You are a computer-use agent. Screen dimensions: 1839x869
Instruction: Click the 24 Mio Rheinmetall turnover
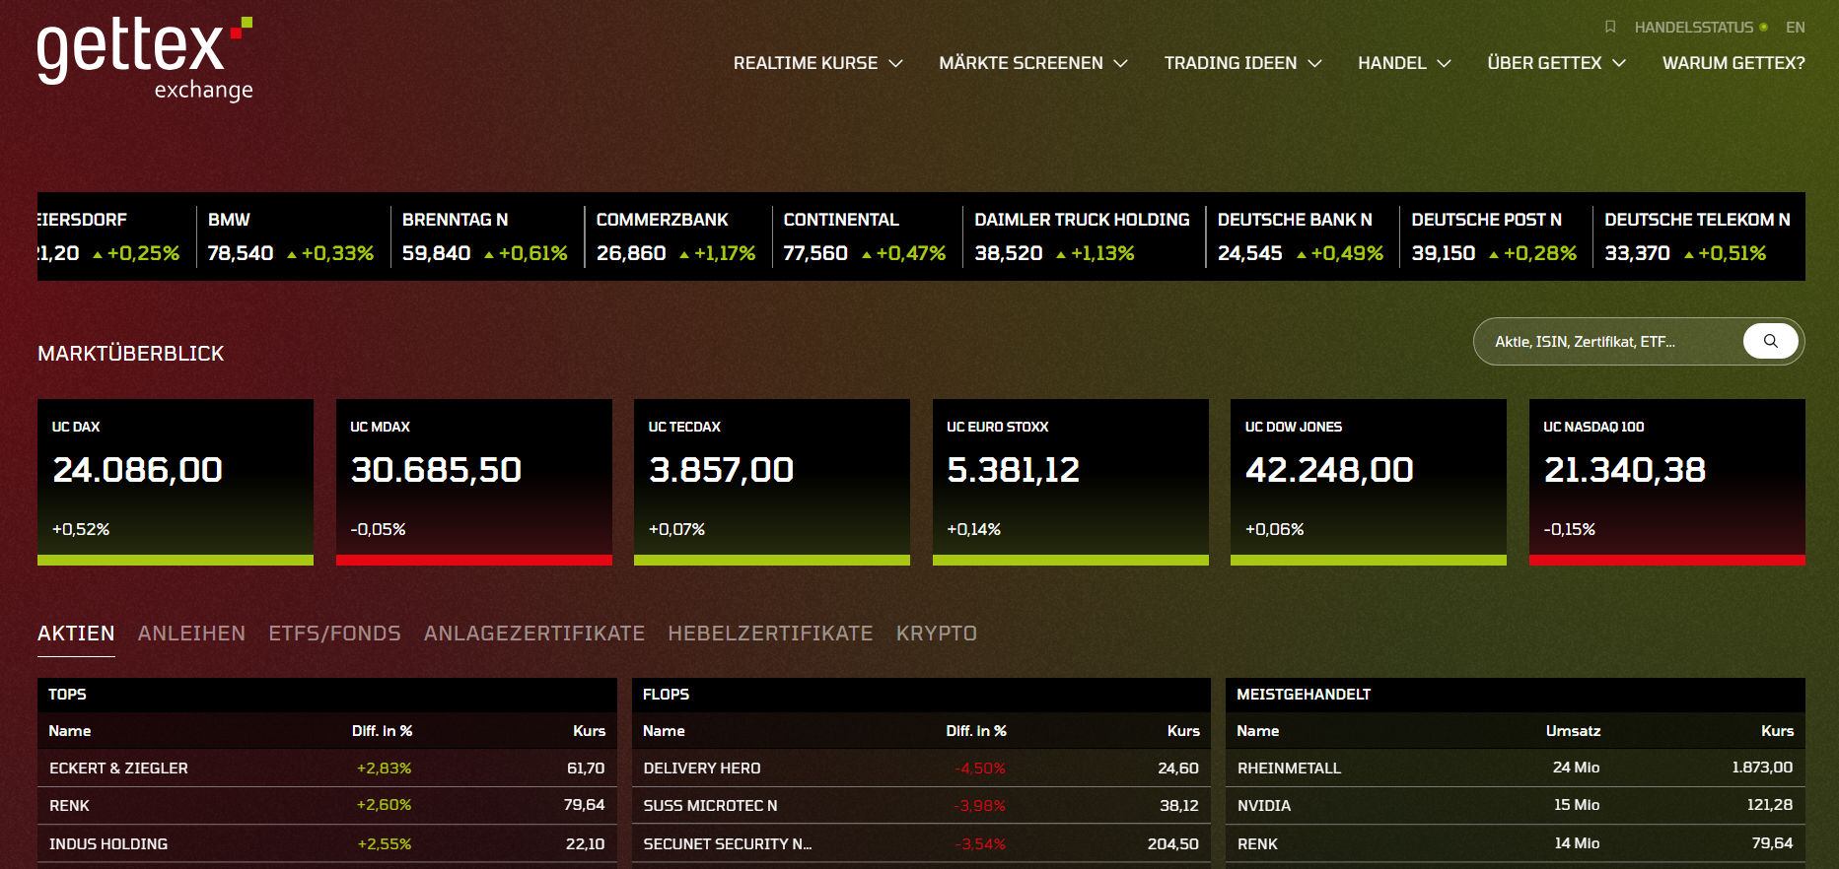[x=1576, y=768]
